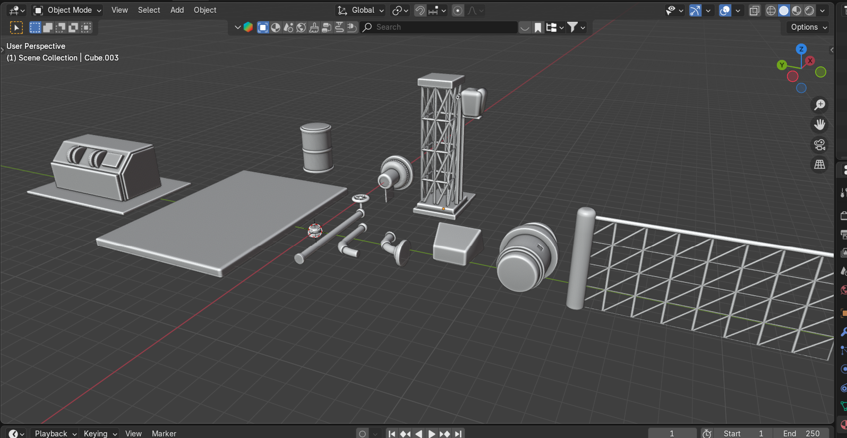
Task: Switch perspective/orthographic grid gizmo icon
Action: pos(820,165)
